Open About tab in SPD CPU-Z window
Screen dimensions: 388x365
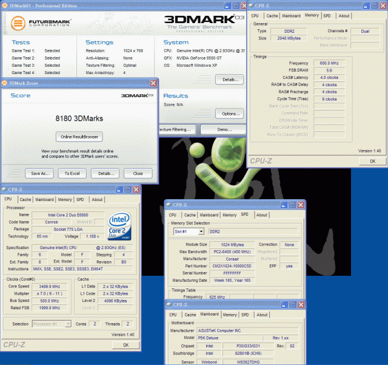pyautogui.click(x=261, y=215)
